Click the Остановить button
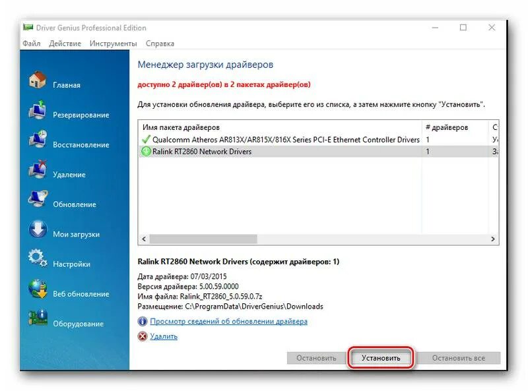The height and width of the screenshot is (391, 528). [316, 358]
